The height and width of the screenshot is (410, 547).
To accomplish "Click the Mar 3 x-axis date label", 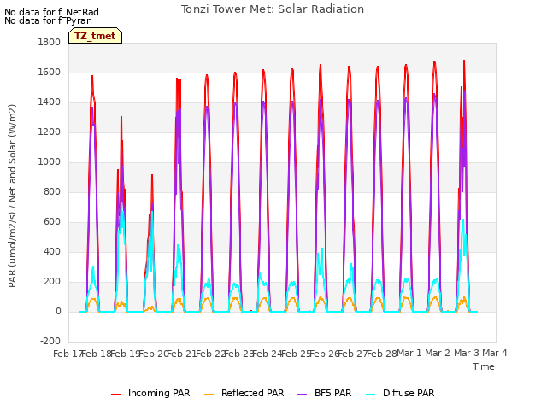I will coord(467,353).
